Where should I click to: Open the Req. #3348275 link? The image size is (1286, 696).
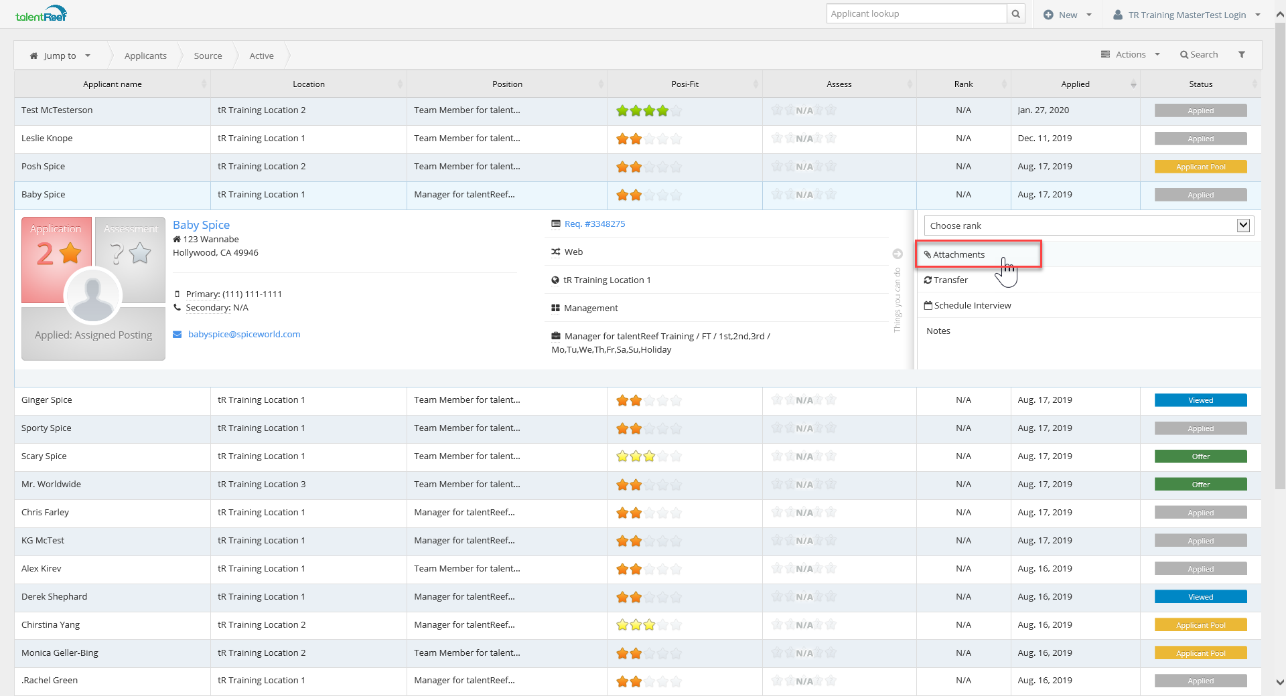594,224
